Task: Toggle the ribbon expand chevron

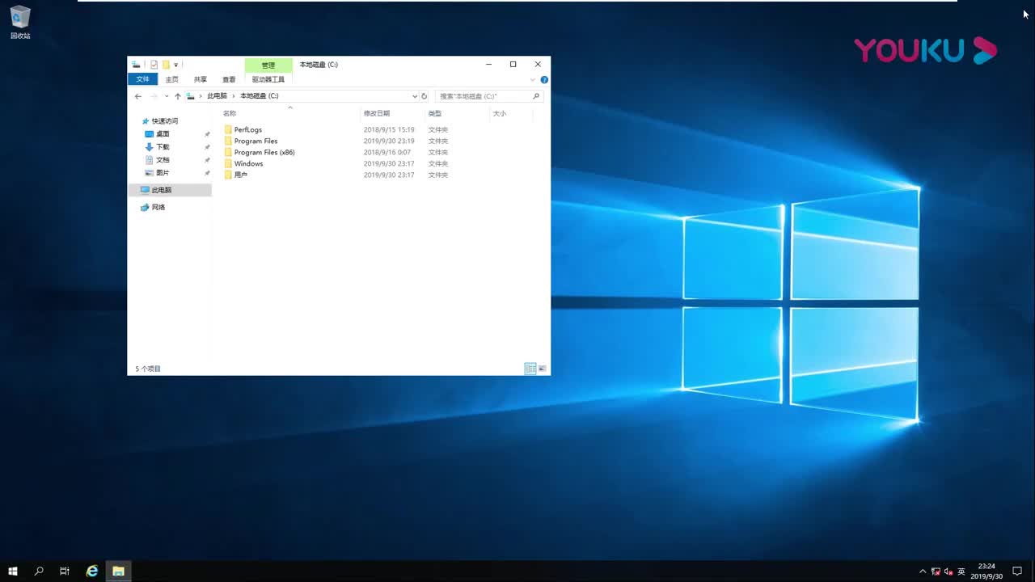Action: [x=531, y=79]
